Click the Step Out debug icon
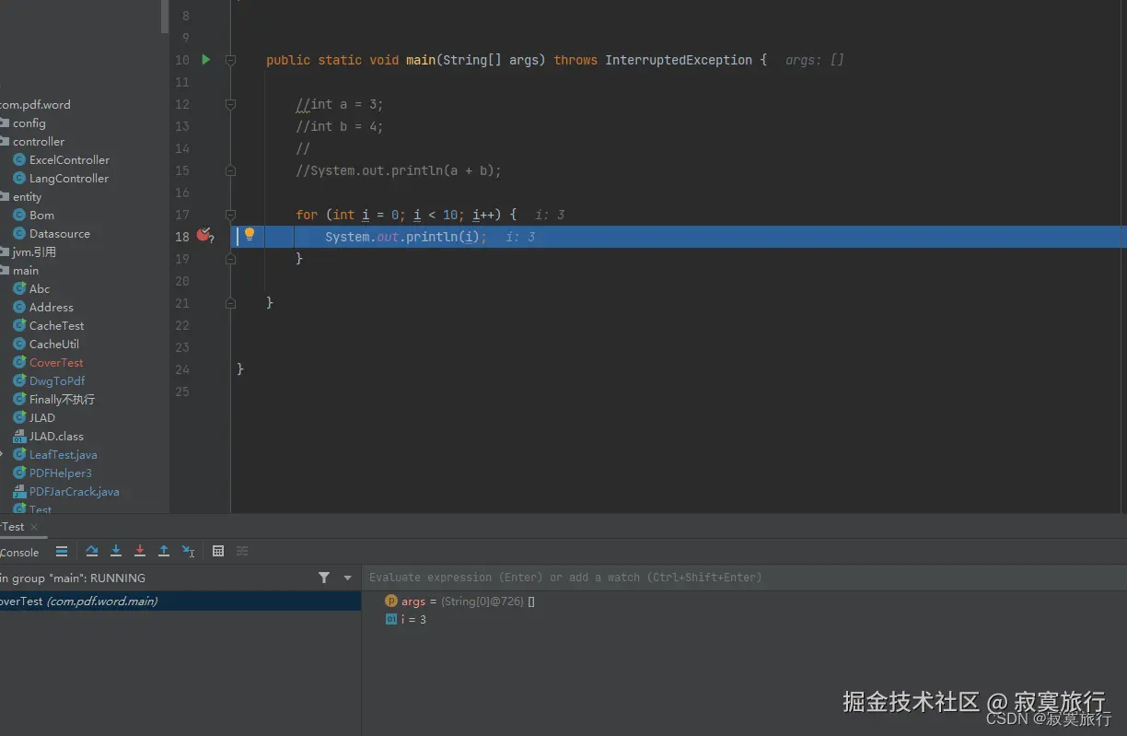This screenshot has height=736, width=1127. [164, 551]
